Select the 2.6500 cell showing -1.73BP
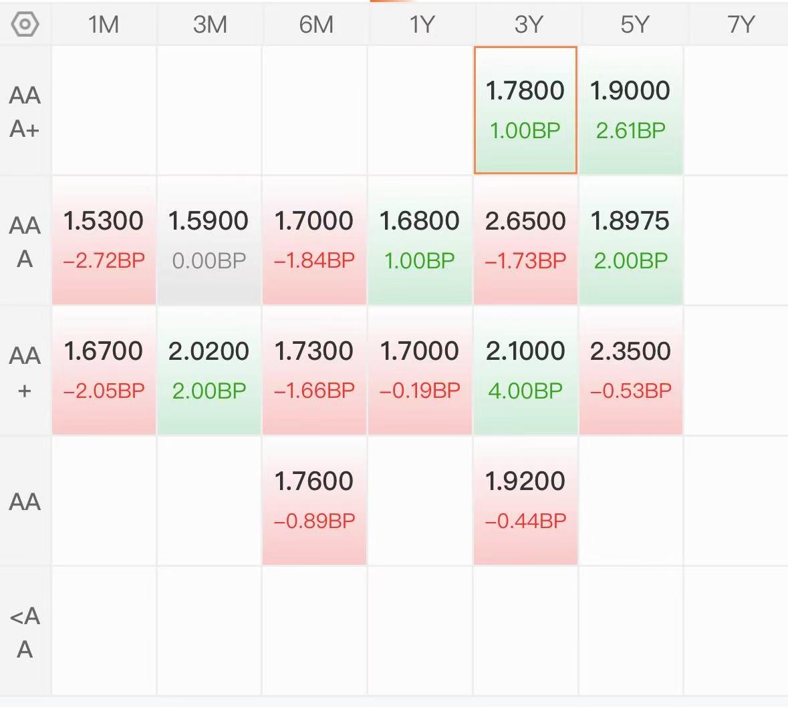This screenshot has width=788, height=707. [525, 240]
